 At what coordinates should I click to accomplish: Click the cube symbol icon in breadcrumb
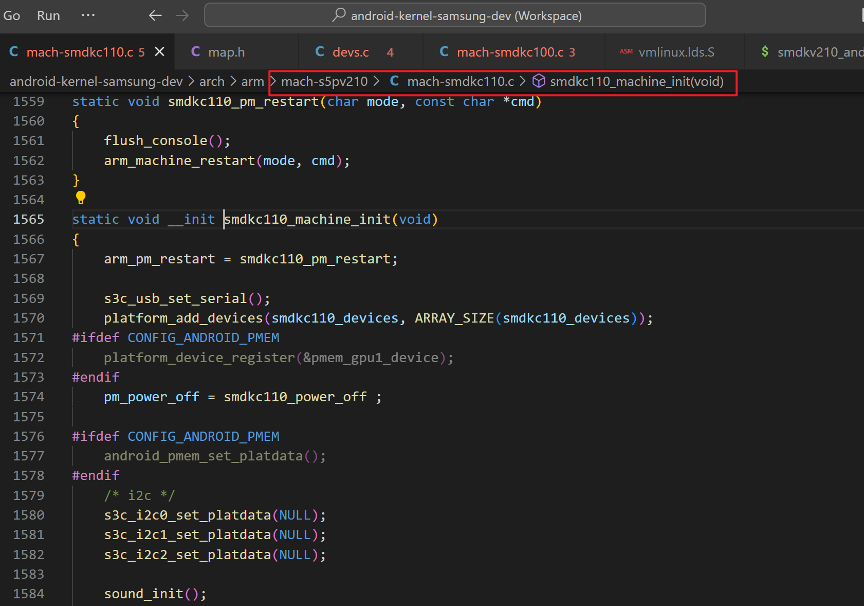click(x=539, y=81)
